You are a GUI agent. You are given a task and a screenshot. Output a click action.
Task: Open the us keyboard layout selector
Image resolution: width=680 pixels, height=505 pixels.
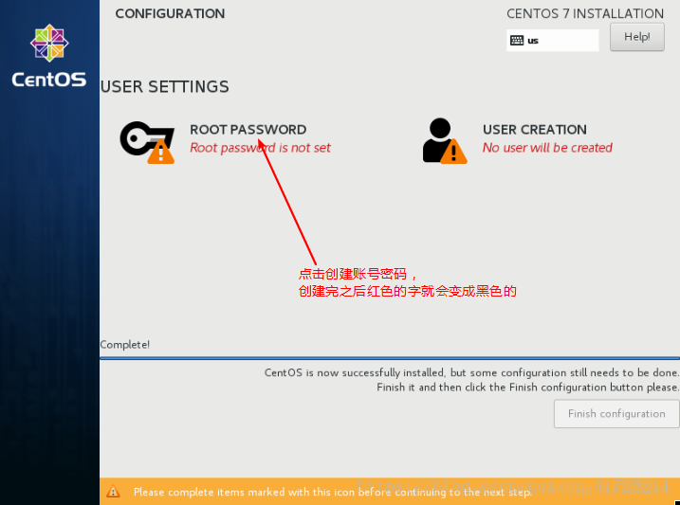pos(552,41)
